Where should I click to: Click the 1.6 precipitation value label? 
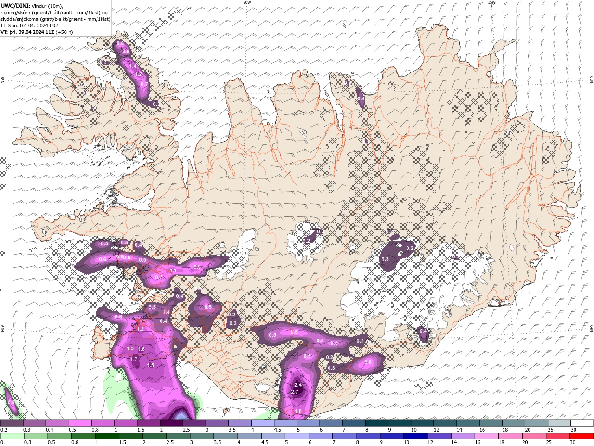click(142, 349)
